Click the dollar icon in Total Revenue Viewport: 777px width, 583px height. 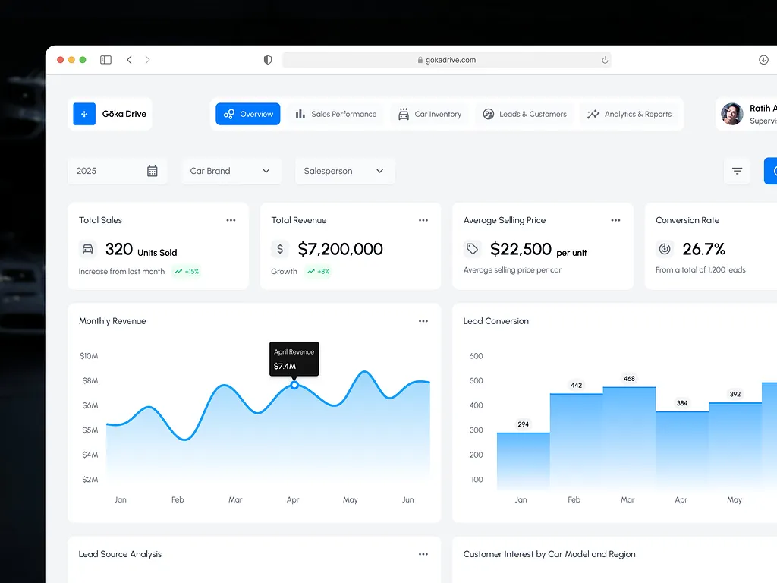coord(280,249)
